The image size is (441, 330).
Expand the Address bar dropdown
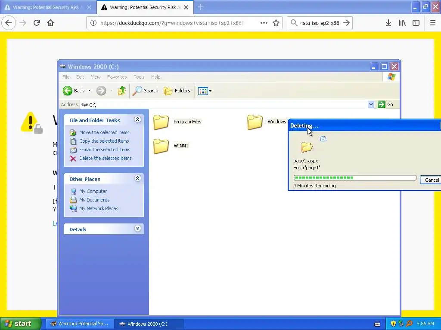[371, 104]
